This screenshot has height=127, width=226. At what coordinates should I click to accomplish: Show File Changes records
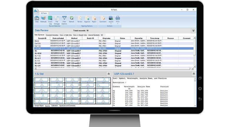(x=57, y=20)
